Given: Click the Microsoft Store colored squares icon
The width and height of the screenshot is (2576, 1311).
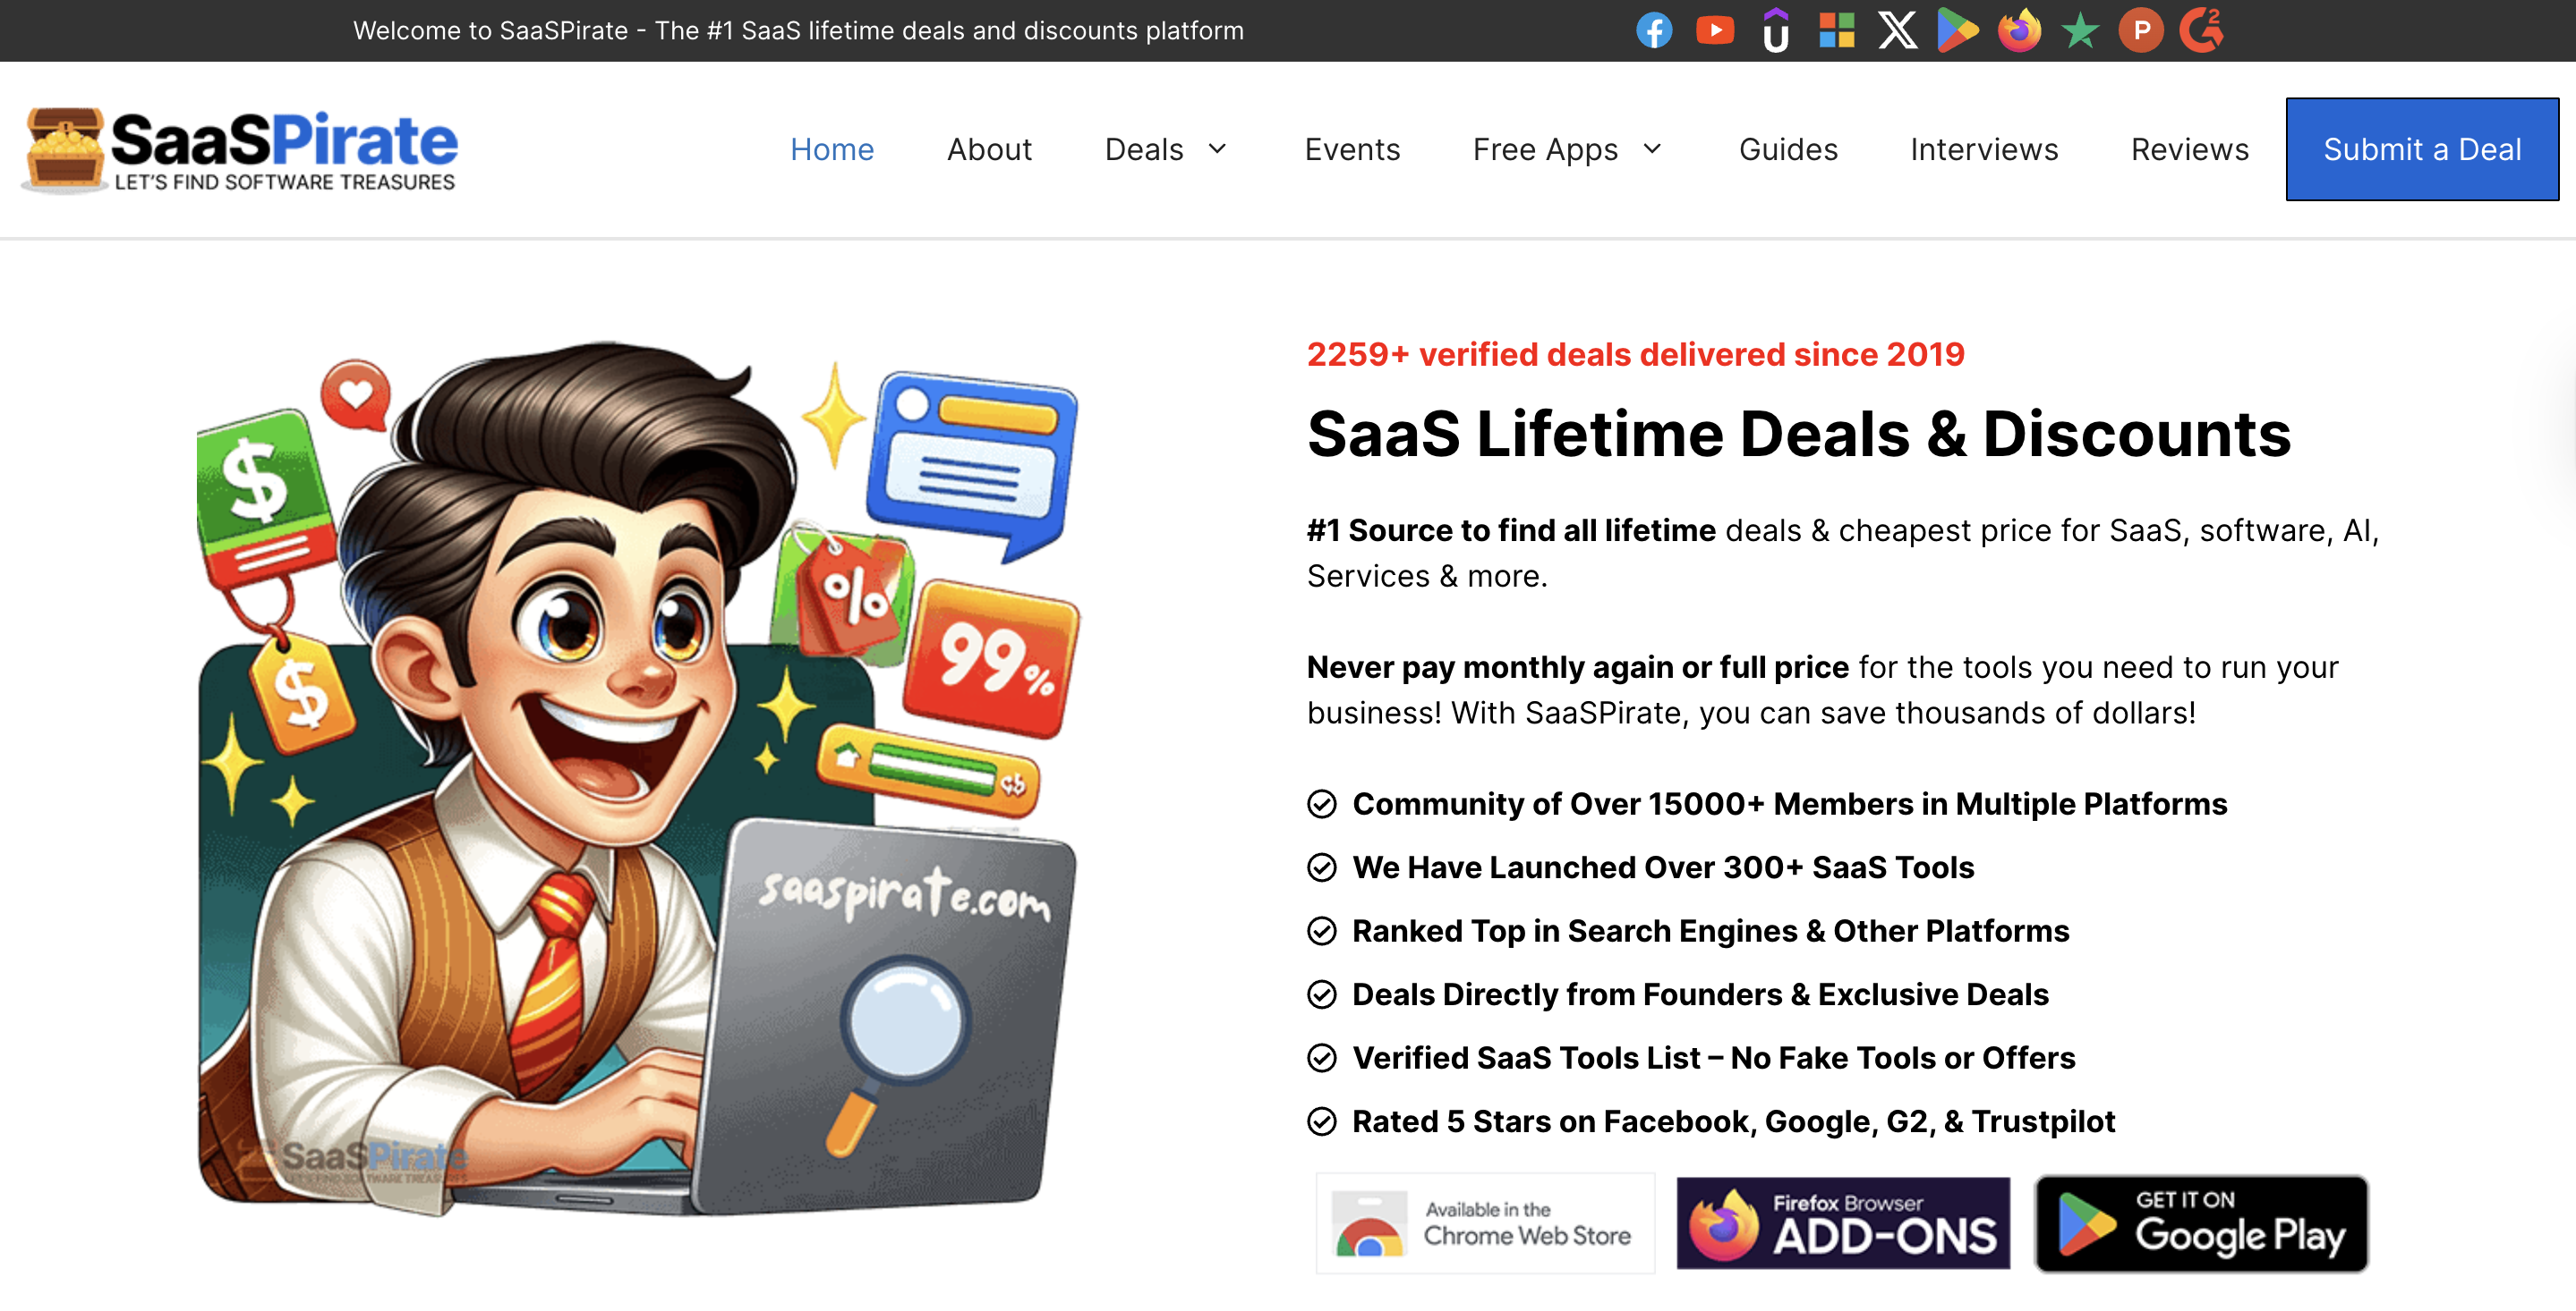Looking at the screenshot, I should (x=1837, y=30).
